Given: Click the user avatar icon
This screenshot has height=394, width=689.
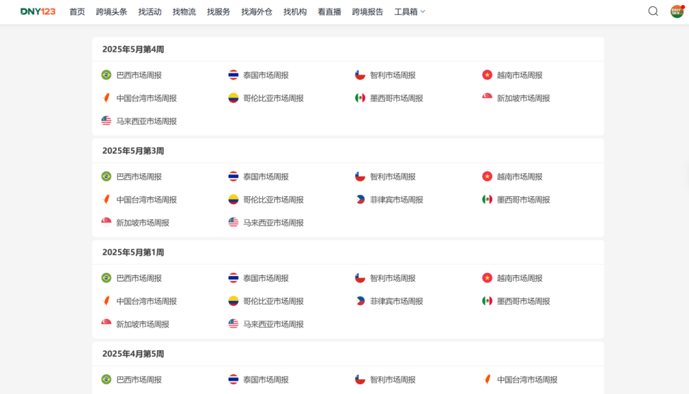Looking at the screenshot, I should pos(676,11).
